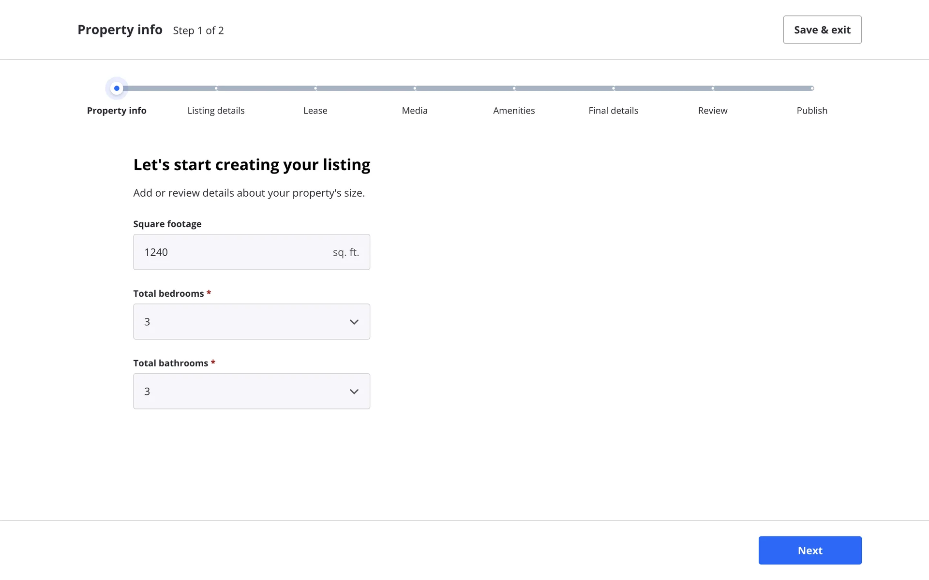
Task: Open the Total bathrooms dropdown
Action: 251,391
